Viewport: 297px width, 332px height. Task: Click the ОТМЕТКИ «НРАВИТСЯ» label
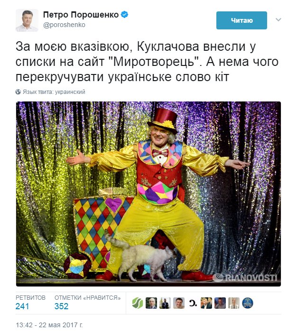88,298
